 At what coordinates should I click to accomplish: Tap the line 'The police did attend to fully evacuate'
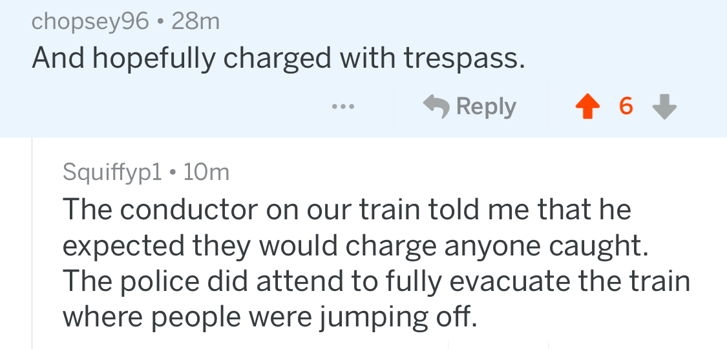[x=376, y=281]
